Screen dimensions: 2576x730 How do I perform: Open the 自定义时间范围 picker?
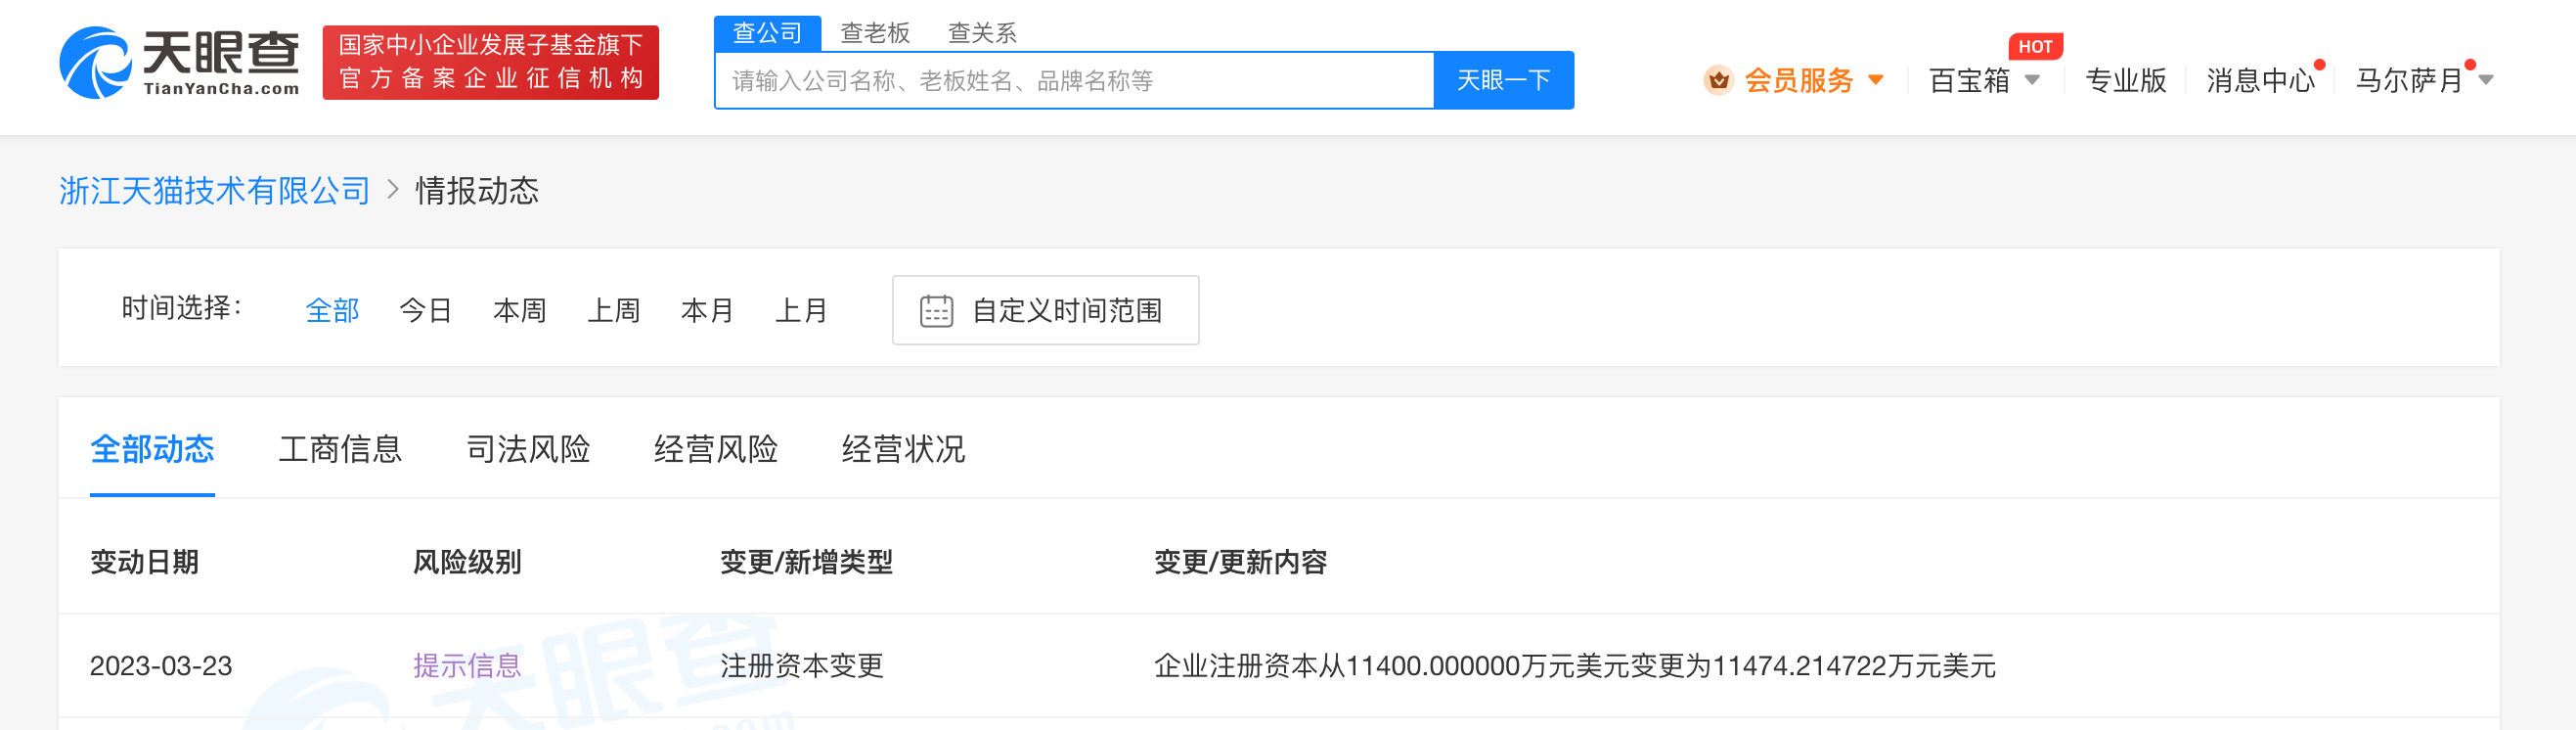(1045, 311)
